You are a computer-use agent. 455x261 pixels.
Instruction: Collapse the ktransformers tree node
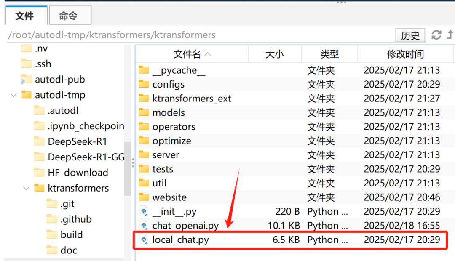26,188
